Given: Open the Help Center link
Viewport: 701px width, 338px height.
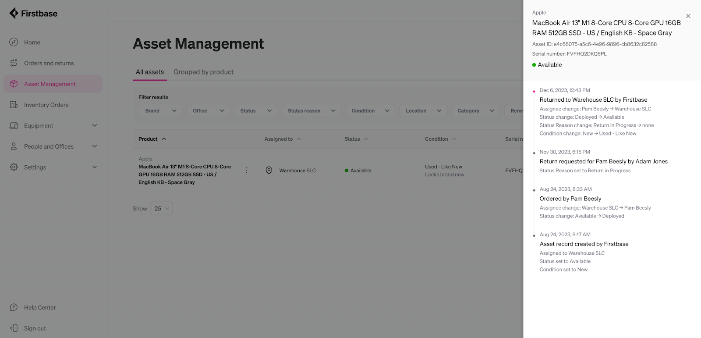Looking at the screenshot, I should point(40,307).
